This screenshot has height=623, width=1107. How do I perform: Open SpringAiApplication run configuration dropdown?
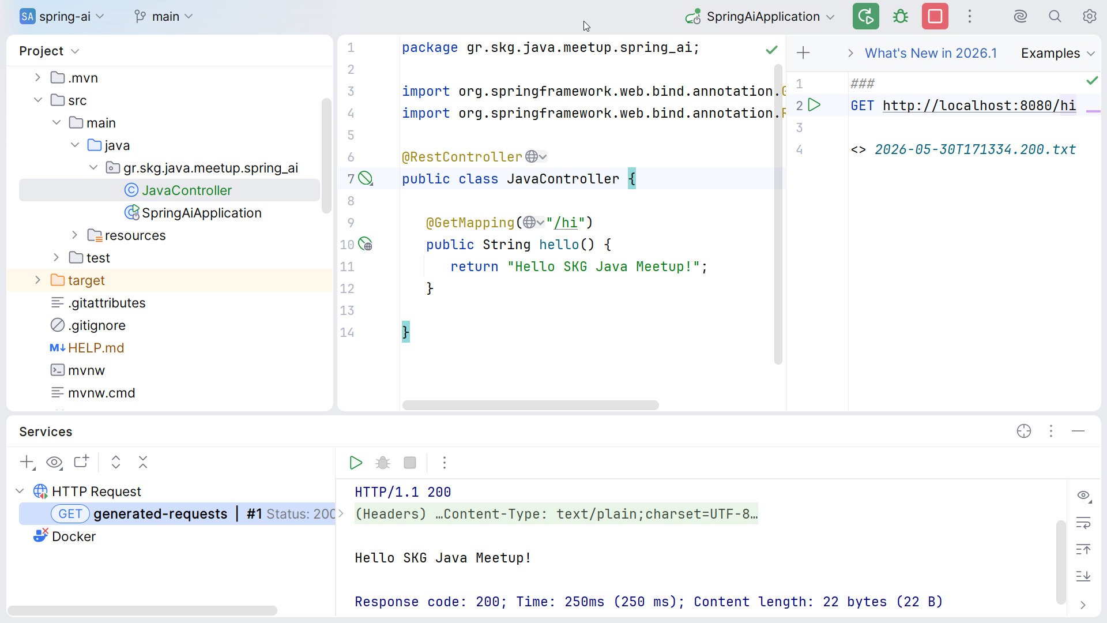760,16
